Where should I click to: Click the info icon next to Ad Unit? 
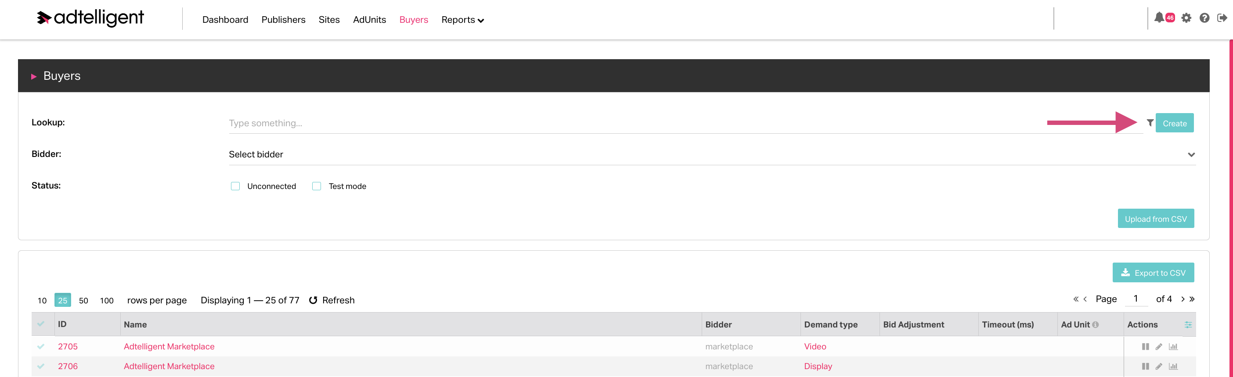(x=1095, y=324)
